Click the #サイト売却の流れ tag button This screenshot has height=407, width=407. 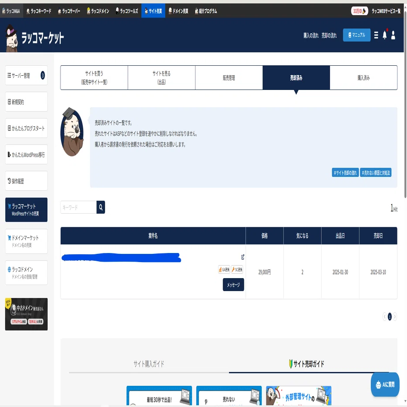pos(345,173)
